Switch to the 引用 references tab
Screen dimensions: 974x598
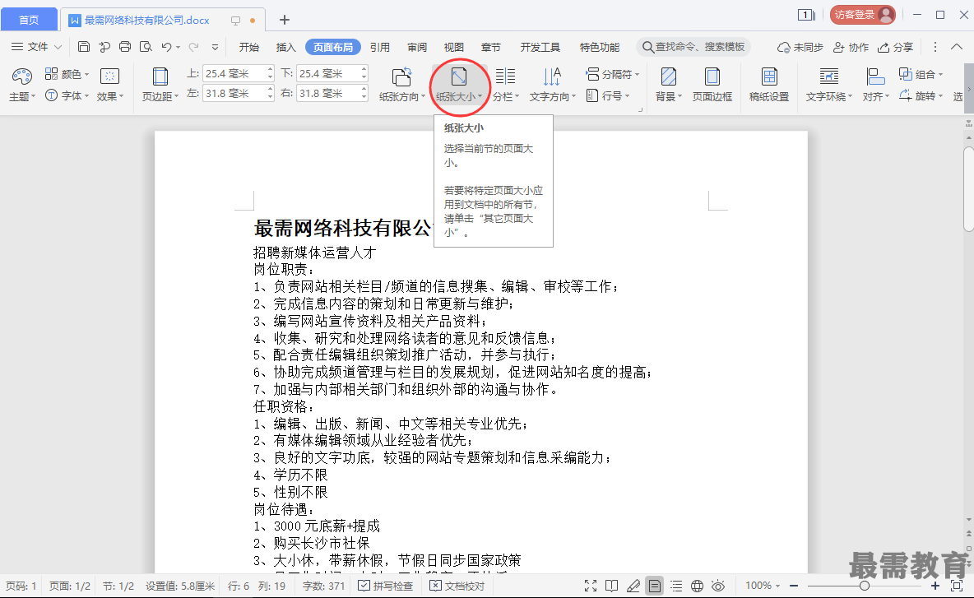pyautogui.click(x=379, y=47)
